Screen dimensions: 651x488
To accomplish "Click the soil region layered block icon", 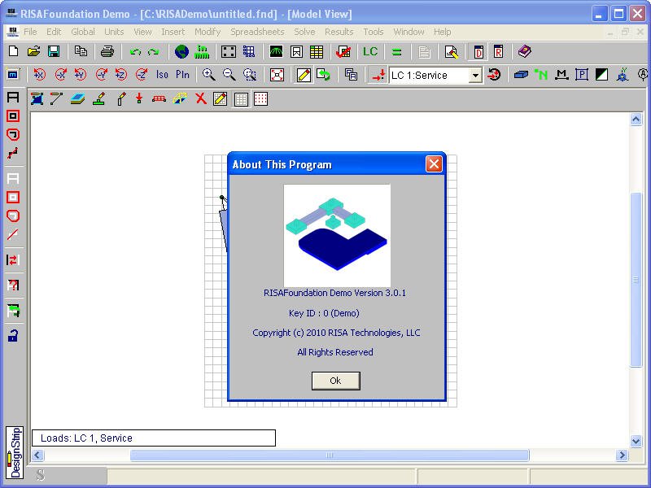I will (x=77, y=98).
